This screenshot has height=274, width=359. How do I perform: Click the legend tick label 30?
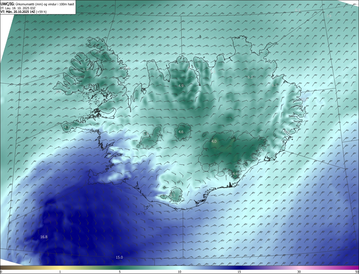tap(299, 272)
